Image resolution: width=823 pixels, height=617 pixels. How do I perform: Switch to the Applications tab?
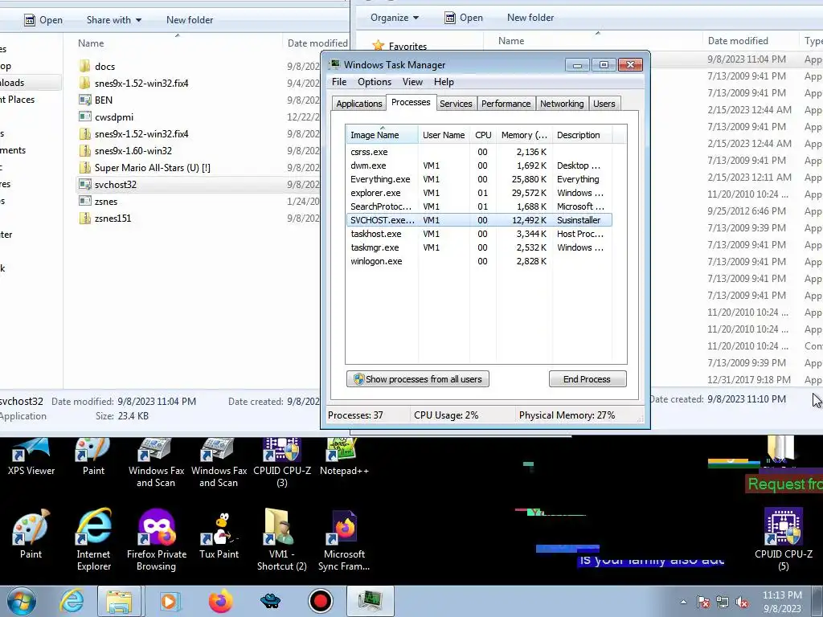pyautogui.click(x=359, y=104)
